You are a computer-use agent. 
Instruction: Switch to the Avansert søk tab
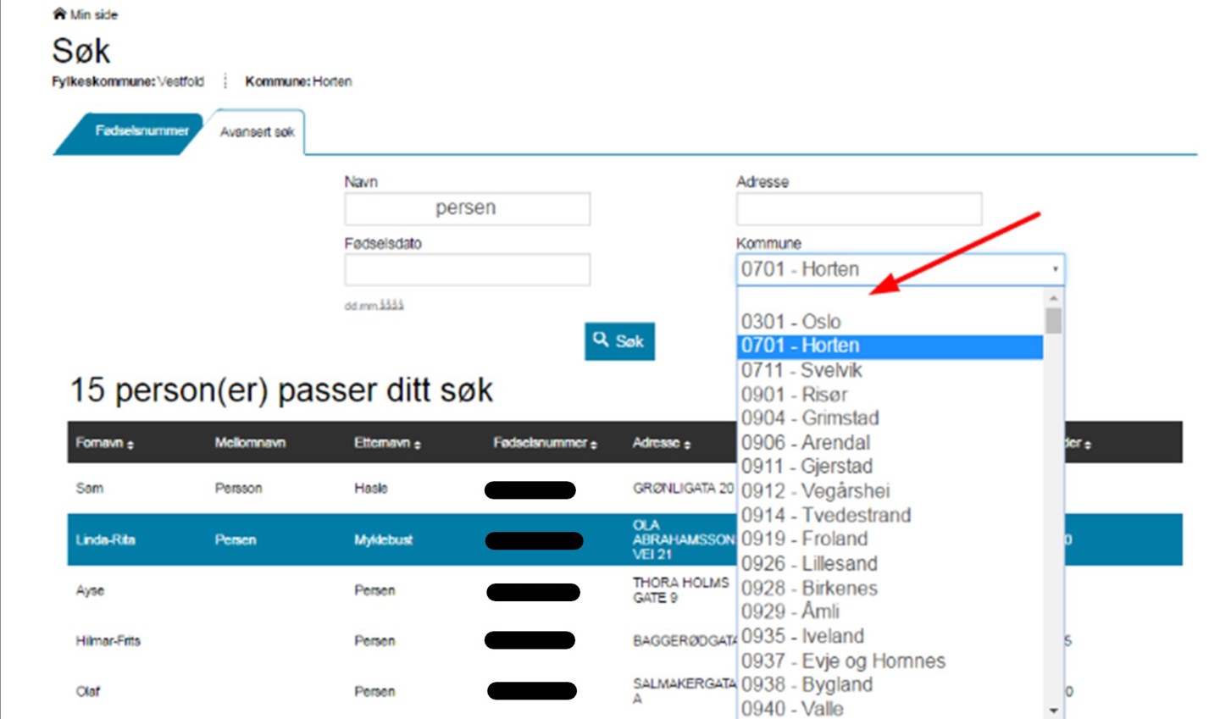(257, 132)
